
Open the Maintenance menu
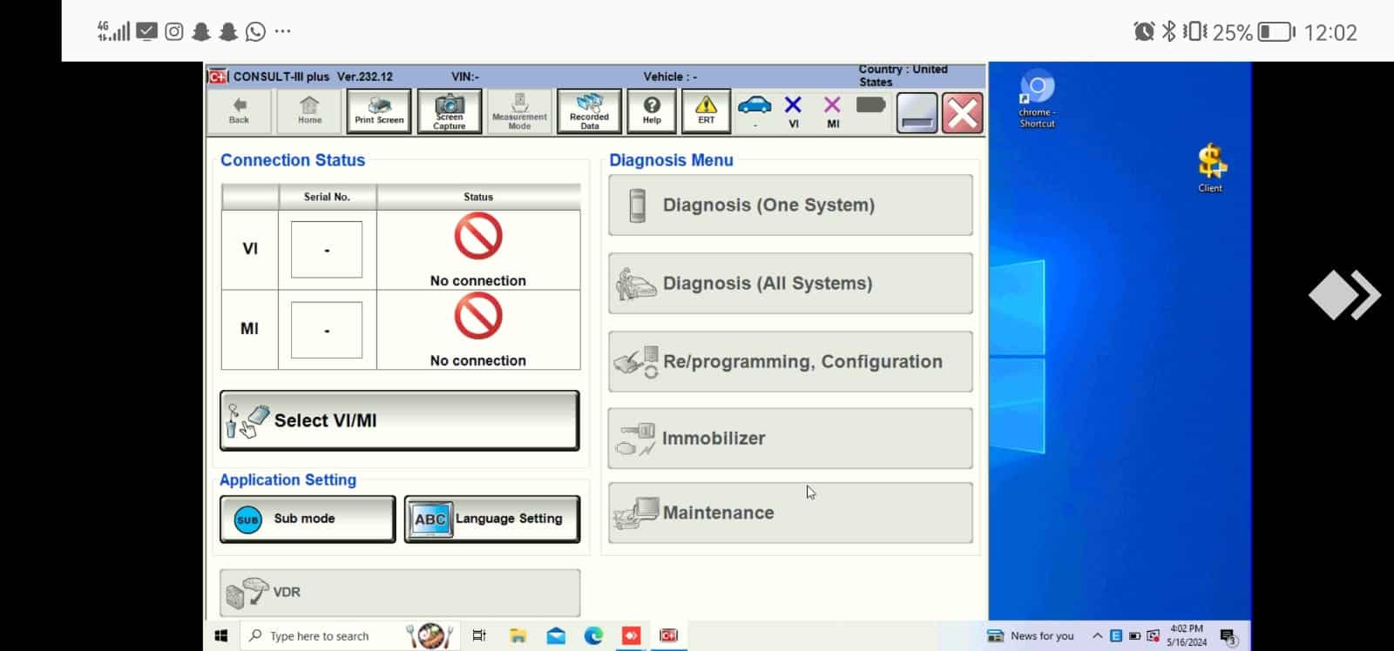[790, 513]
